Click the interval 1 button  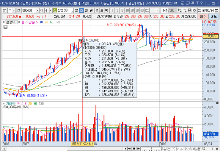(x=112, y=10)
